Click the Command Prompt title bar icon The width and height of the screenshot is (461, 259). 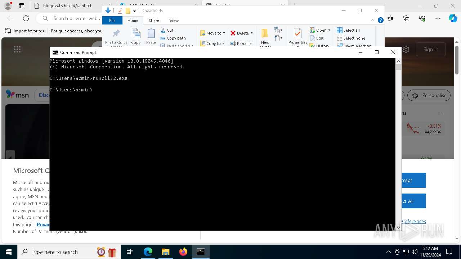(x=55, y=53)
